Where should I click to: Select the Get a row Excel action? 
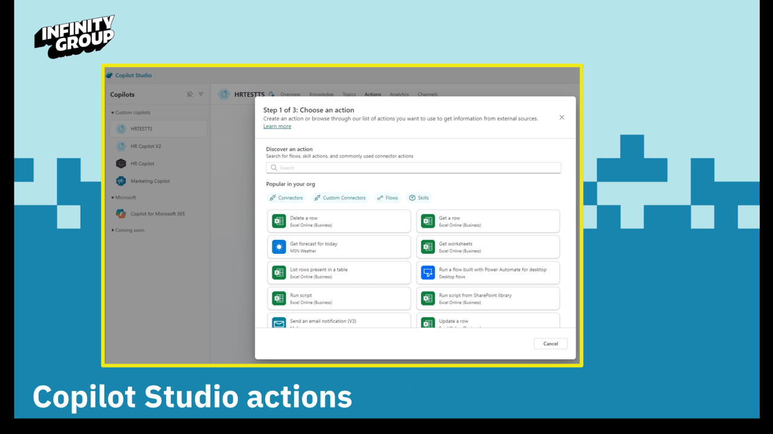pos(488,221)
